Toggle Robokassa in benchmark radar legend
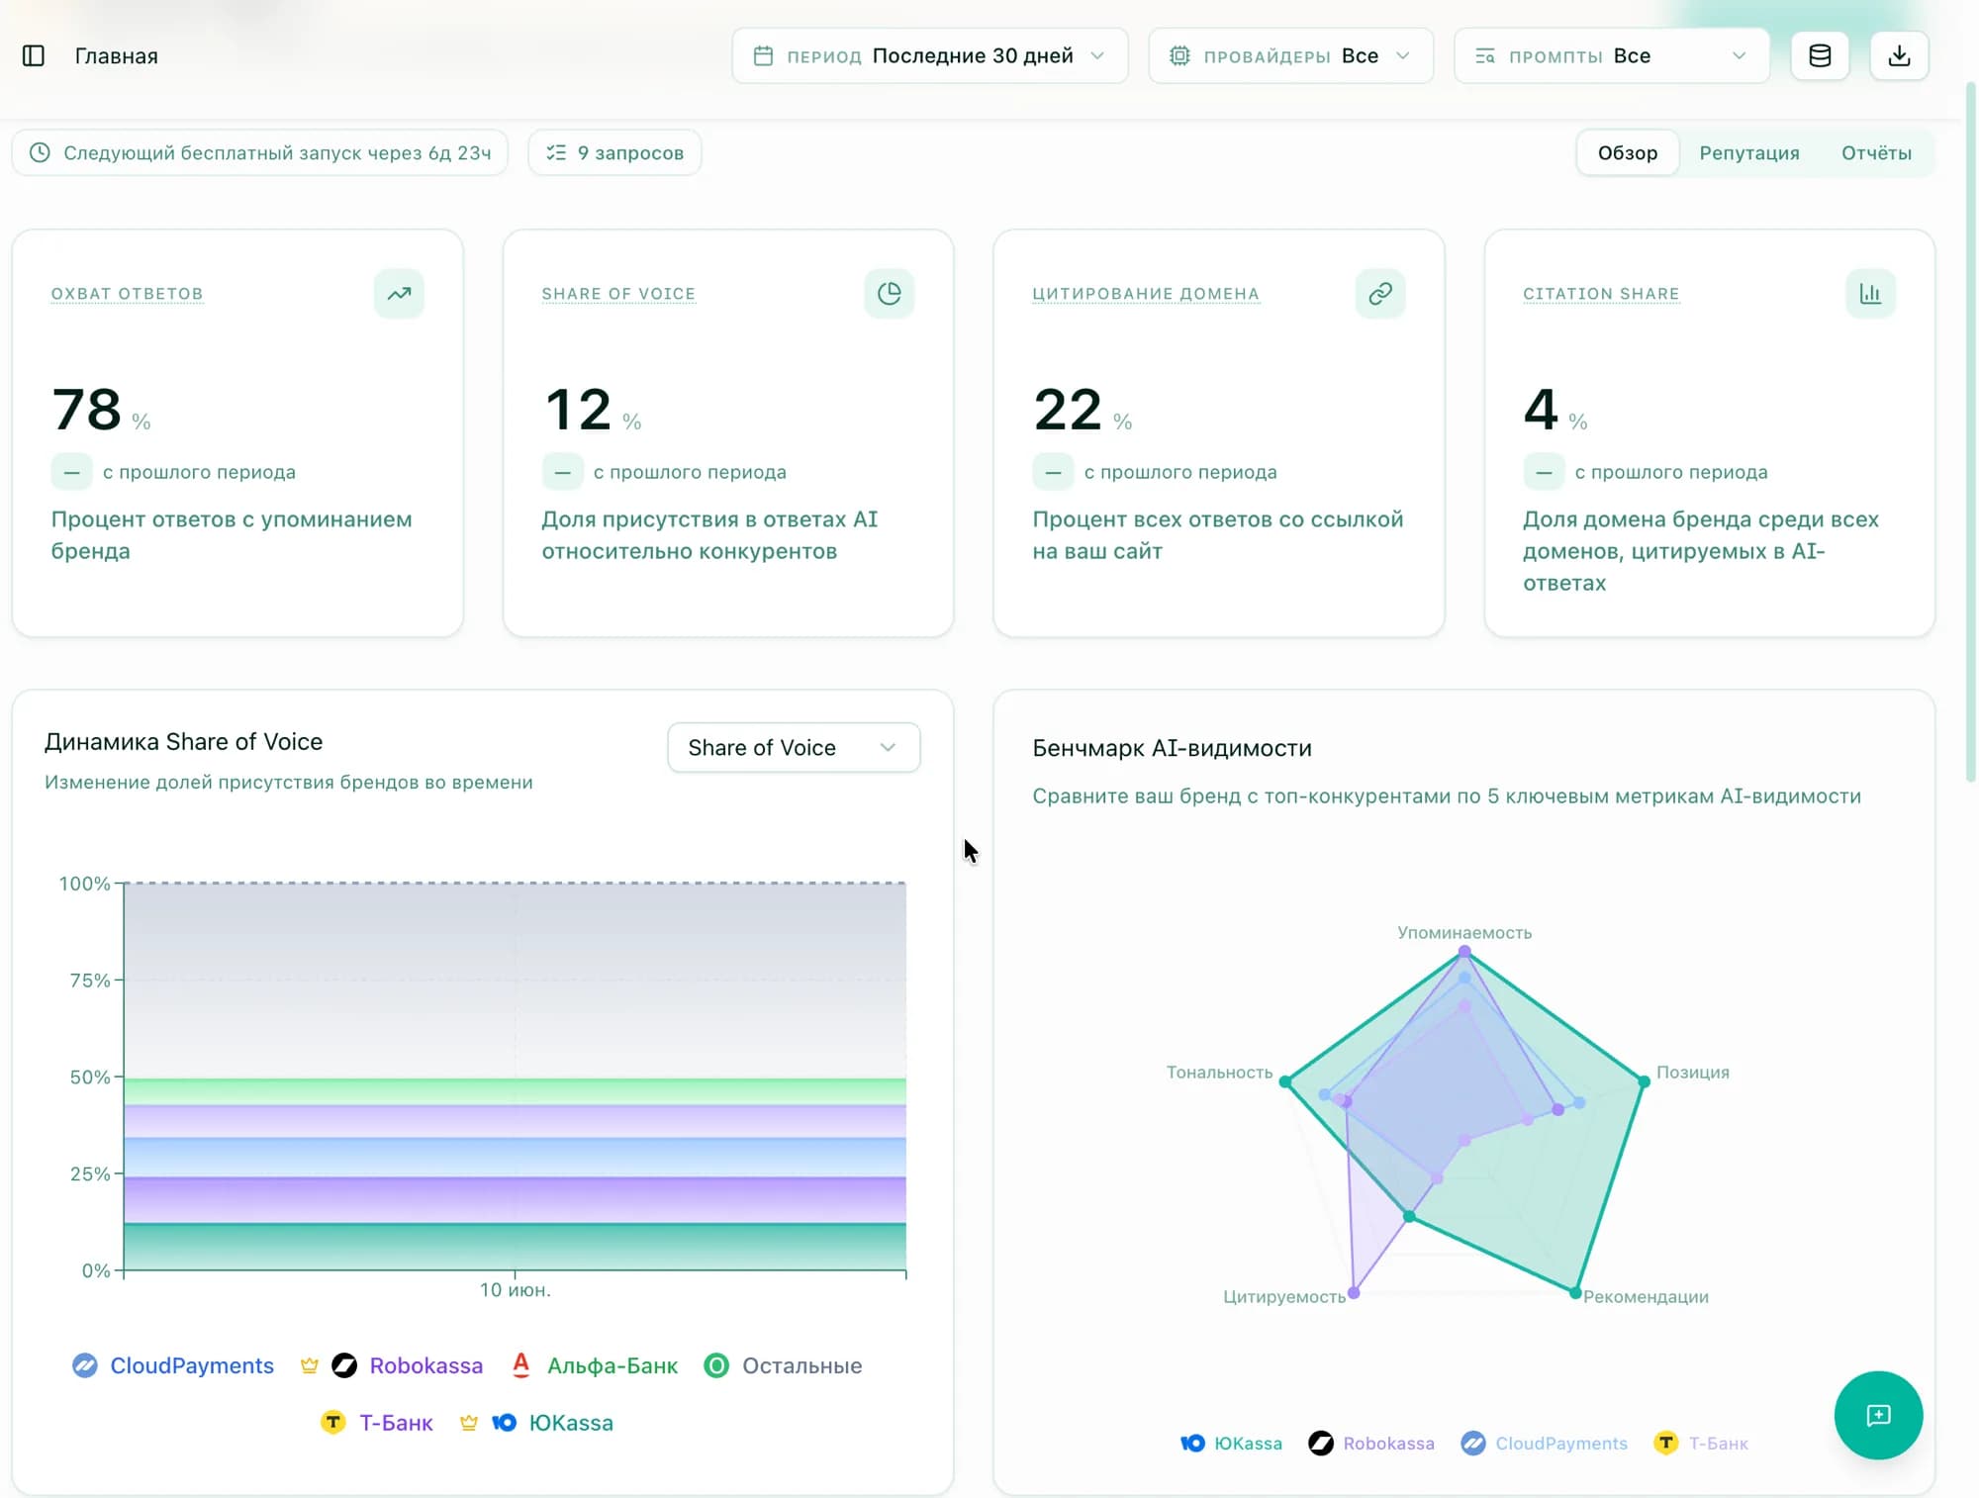This screenshot has height=1498, width=1979. [x=1370, y=1444]
